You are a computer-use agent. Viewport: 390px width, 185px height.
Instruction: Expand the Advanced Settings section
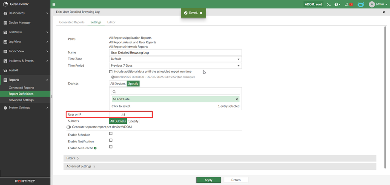click(x=220, y=166)
